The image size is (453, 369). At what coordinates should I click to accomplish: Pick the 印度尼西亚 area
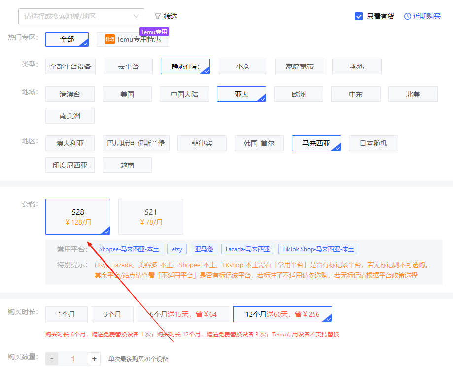[70, 165]
